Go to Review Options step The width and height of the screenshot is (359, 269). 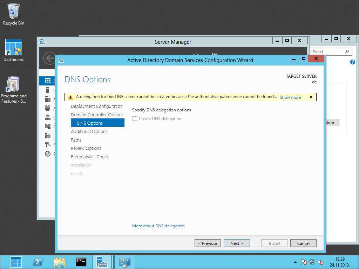86,149
